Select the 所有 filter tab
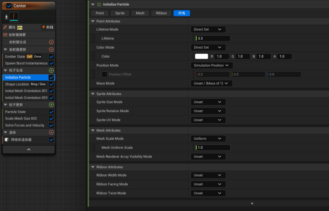The height and width of the screenshot is (211, 329). 182,13
